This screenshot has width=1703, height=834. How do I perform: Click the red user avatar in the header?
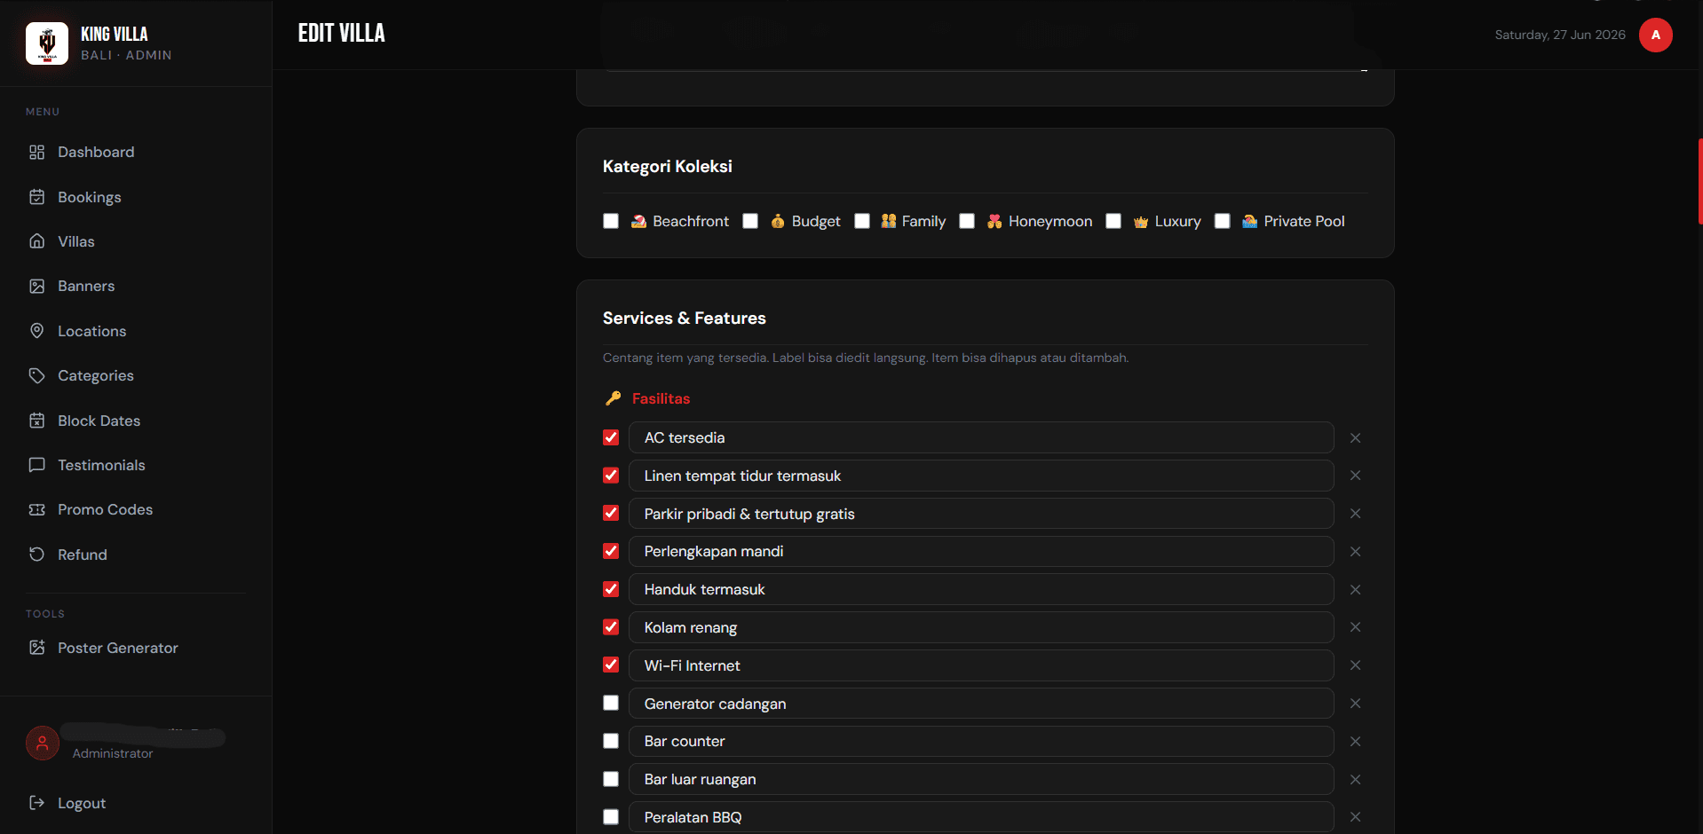coord(1655,35)
